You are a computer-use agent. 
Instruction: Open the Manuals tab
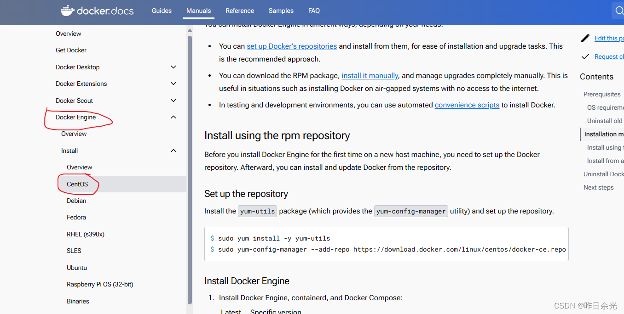(x=198, y=11)
